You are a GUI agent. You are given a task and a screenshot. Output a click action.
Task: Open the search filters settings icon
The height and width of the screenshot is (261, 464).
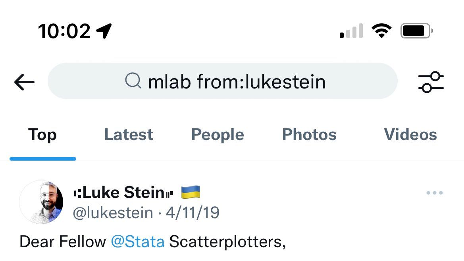pyautogui.click(x=431, y=82)
